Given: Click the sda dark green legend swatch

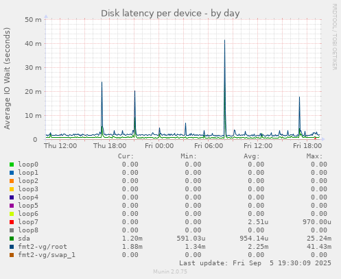Looking at the screenshot, I should coord(12,239).
